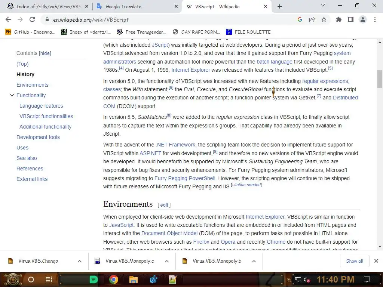This screenshot has width=383, height=287.
Task: Open the JavaScript article link
Action: [121, 225]
